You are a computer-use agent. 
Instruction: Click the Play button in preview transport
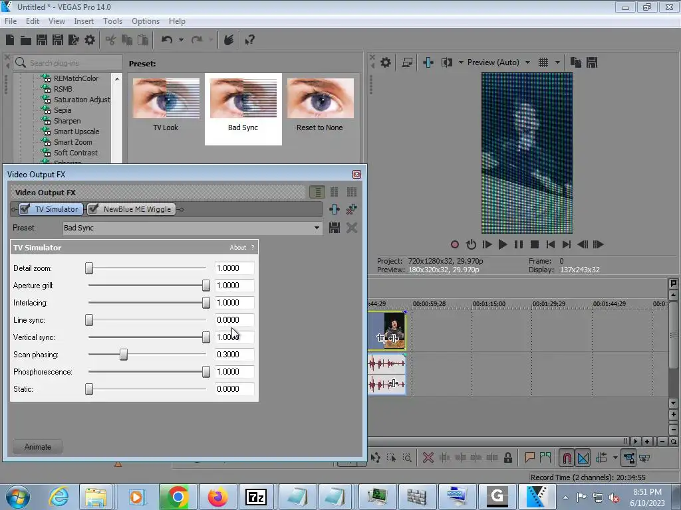click(x=503, y=244)
